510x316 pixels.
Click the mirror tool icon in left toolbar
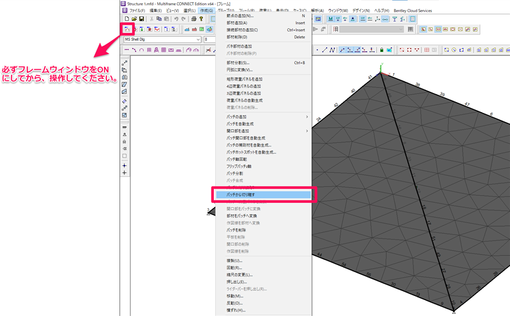pos(124,78)
